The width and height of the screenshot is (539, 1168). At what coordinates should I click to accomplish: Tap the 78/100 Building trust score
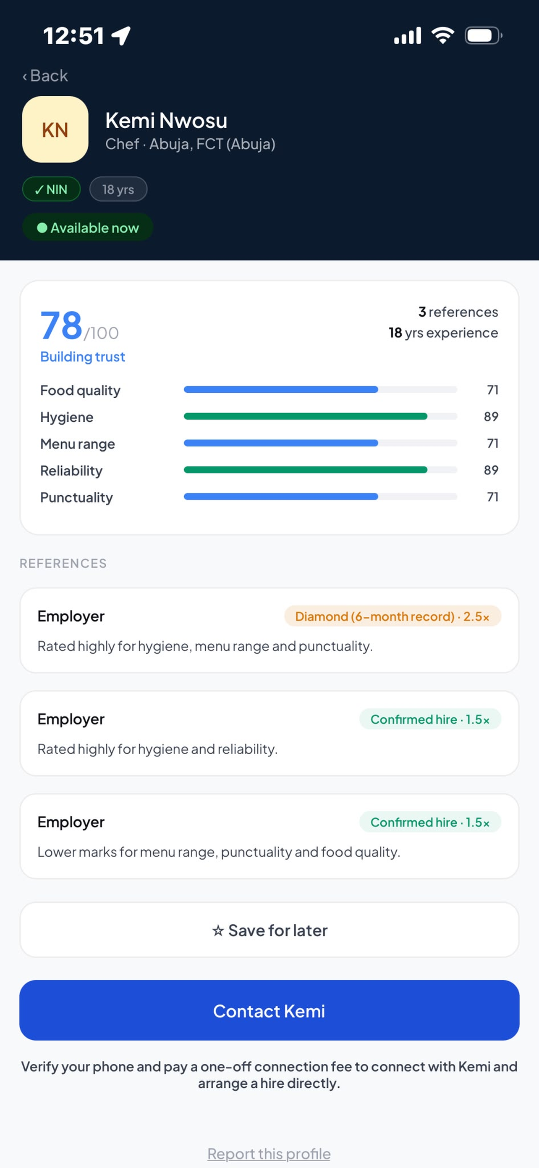pos(82,336)
